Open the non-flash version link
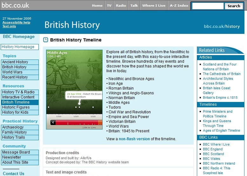 134,139
